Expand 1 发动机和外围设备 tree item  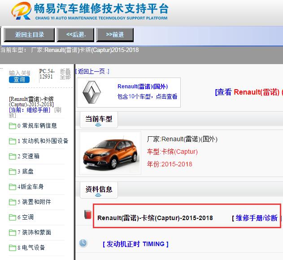(43, 141)
